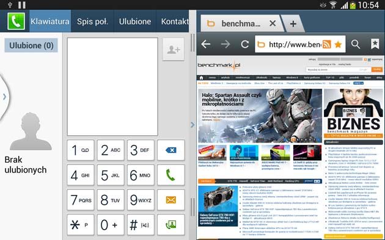Viewport: 385px width, 240px height.
Task: Click the orange site search button
Action: 377,69
